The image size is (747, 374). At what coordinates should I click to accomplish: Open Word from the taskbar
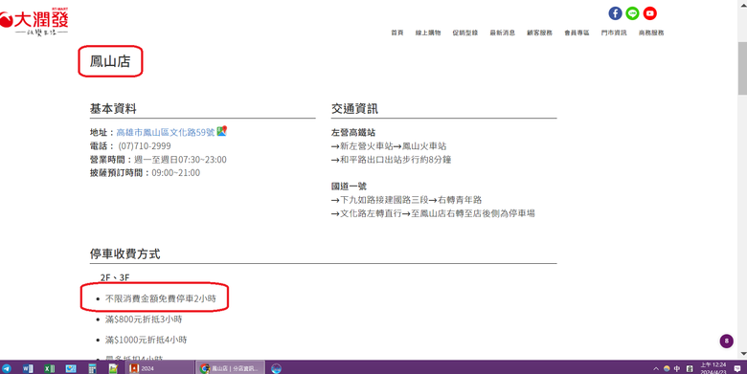click(28, 368)
